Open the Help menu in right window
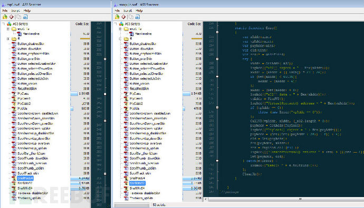The width and height of the screenshot is (364, 208). click(139, 11)
